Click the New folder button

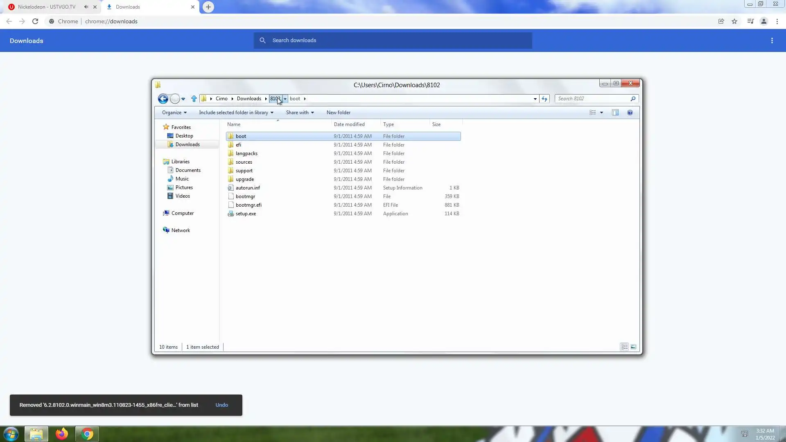[338, 113]
